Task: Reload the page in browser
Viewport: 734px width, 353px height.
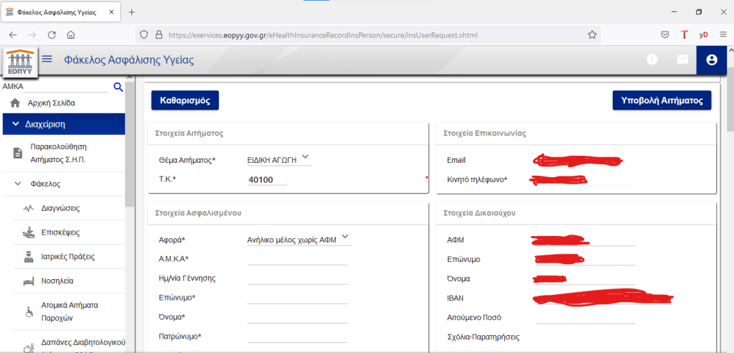Action: click(52, 34)
